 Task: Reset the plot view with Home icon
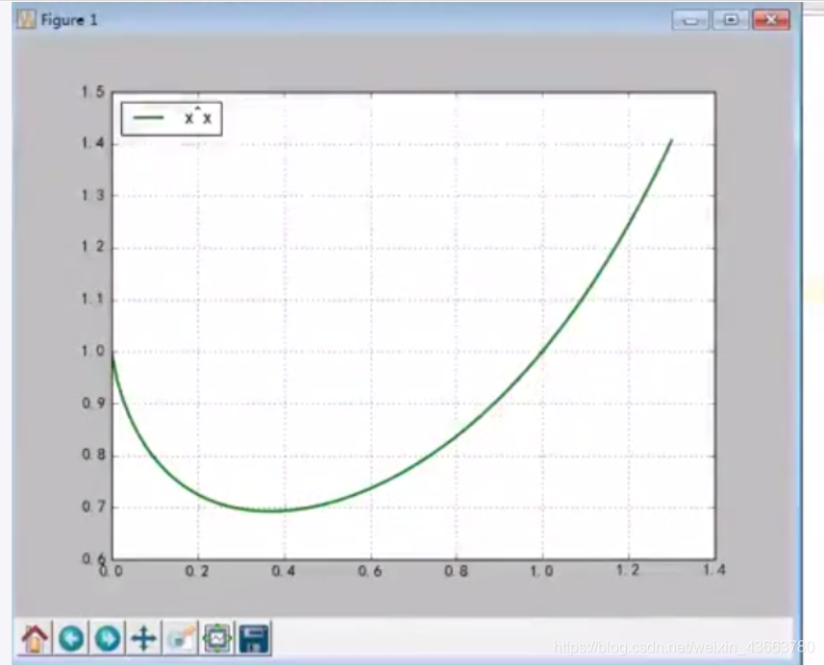pyautogui.click(x=35, y=638)
